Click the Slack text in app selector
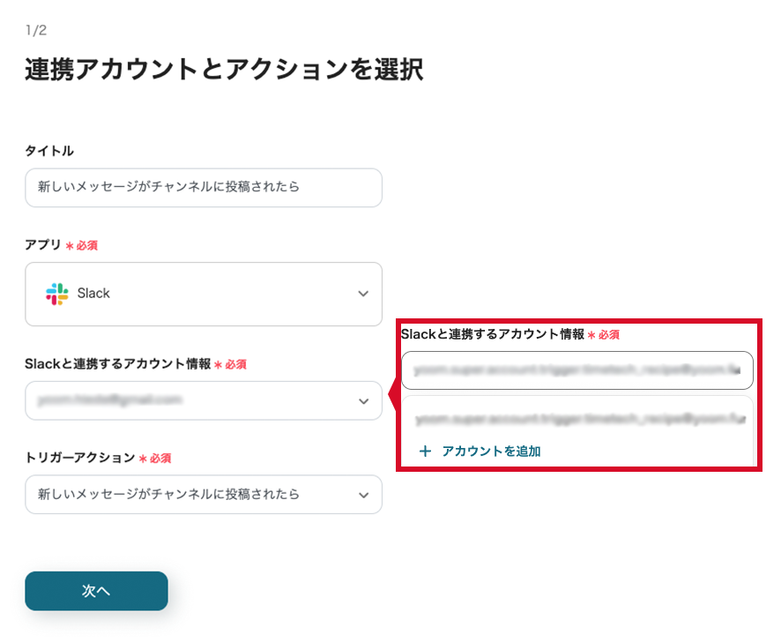781x642 pixels. 93,294
